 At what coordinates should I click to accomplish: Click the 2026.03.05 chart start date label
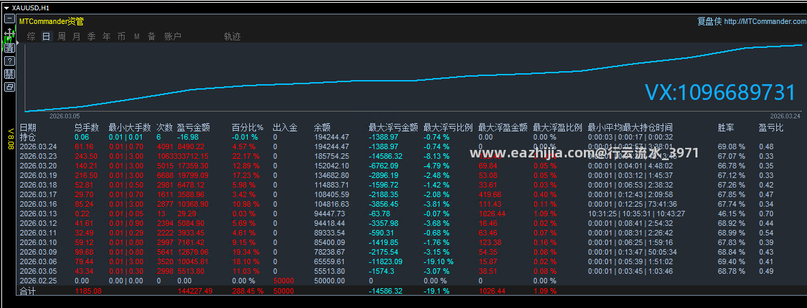(64, 116)
